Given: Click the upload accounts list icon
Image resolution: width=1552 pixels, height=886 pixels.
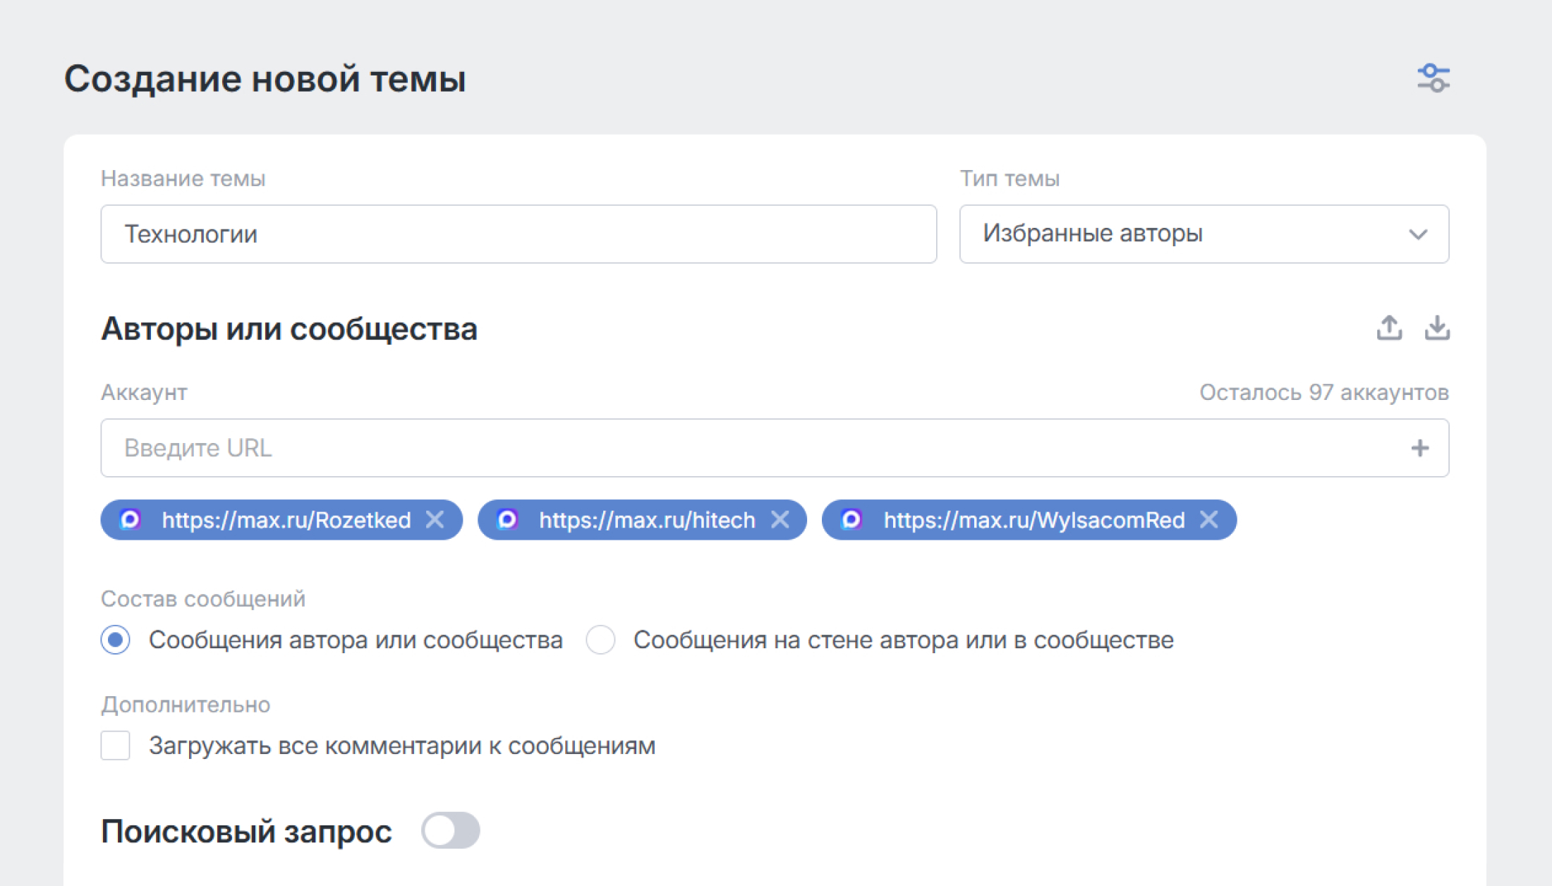Looking at the screenshot, I should click(x=1388, y=328).
